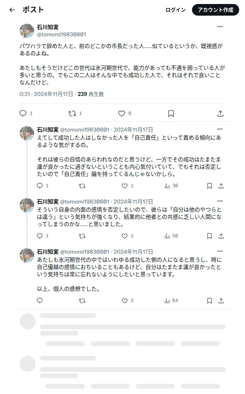Repost the reply with 64 views
This screenshot has width=245, height=394.
click(x=82, y=301)
